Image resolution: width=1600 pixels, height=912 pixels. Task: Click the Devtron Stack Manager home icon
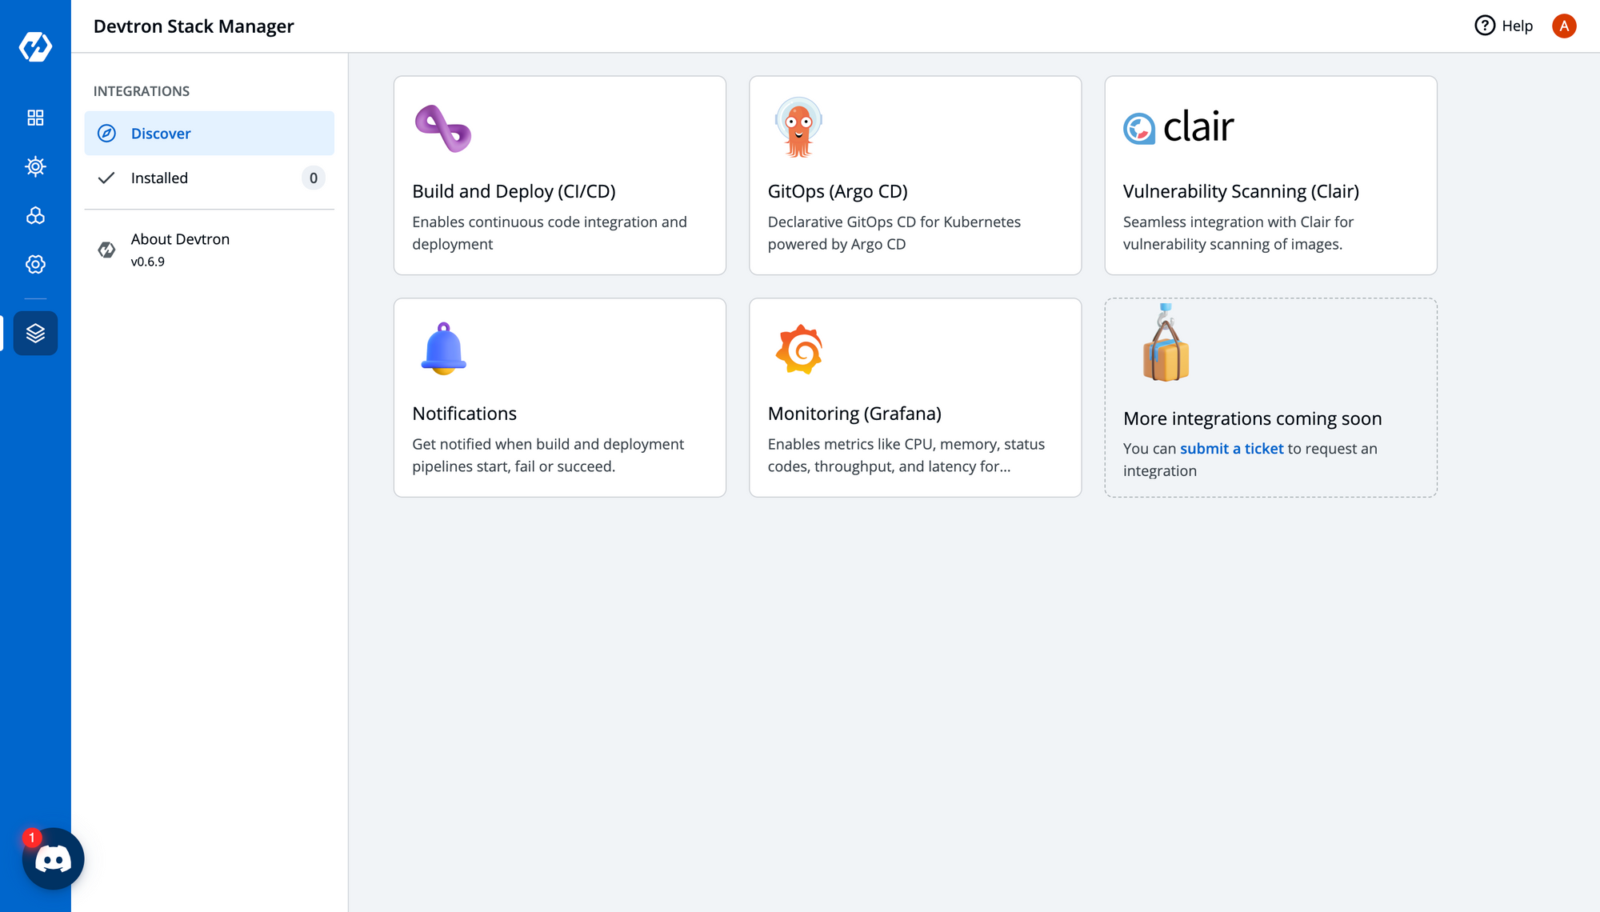click(x=35, y=333)
